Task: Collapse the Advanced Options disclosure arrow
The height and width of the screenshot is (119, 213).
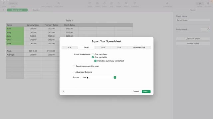Action: click(x=74, y=72)
